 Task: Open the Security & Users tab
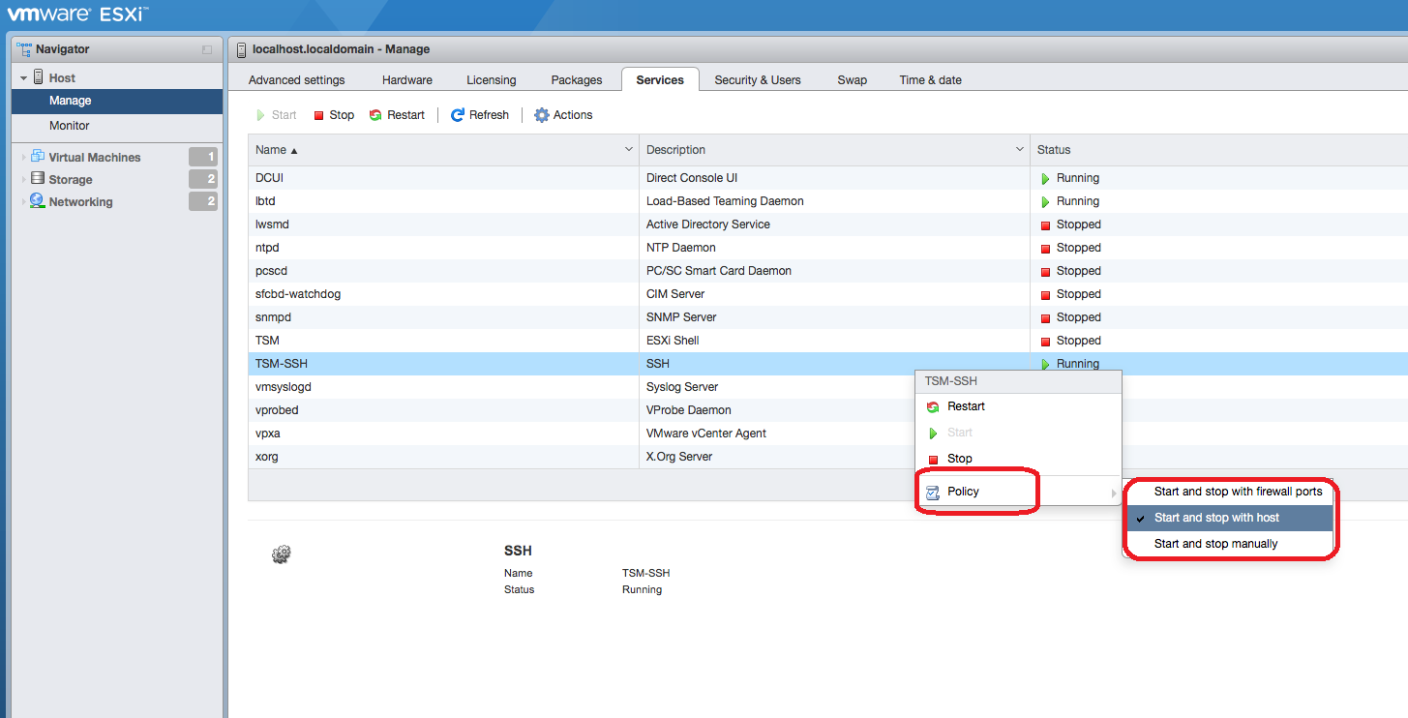click(758, 80)
